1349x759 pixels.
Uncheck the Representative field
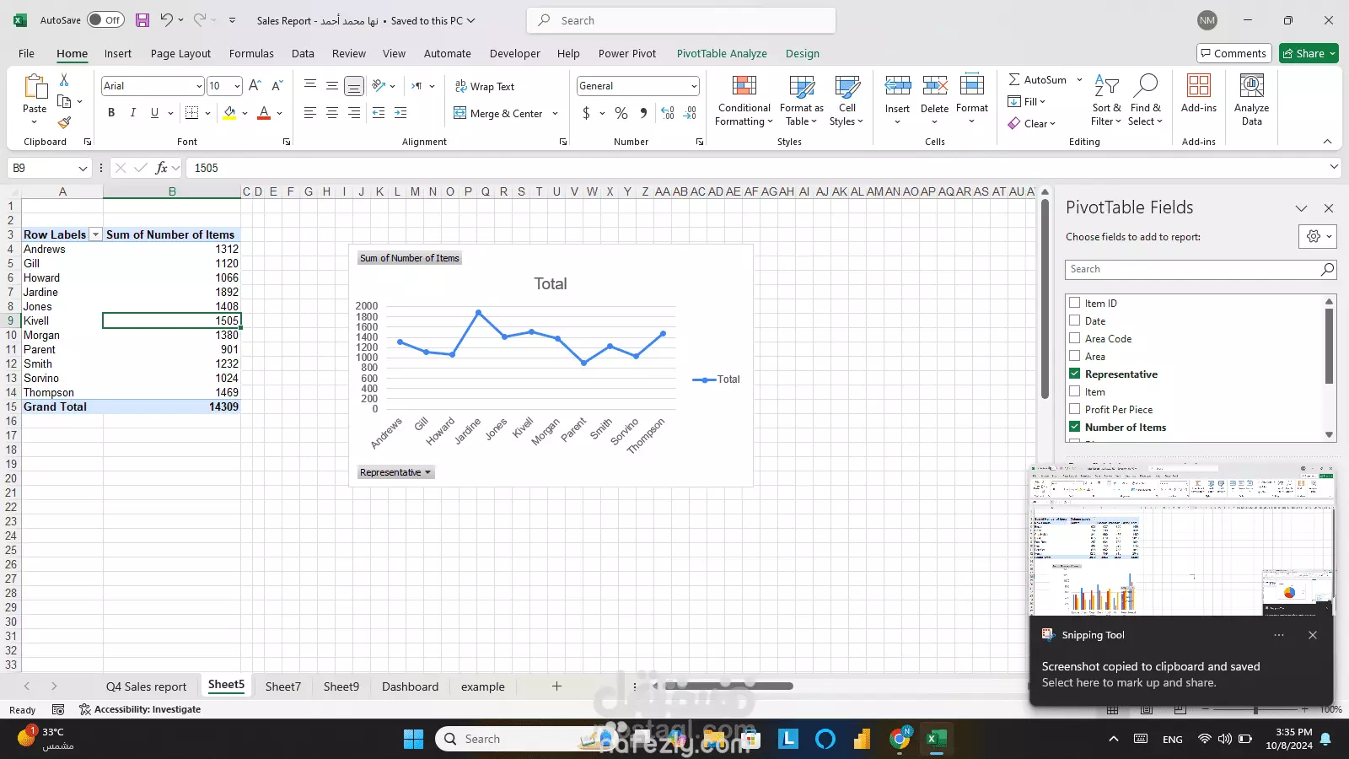point(1074,374)
